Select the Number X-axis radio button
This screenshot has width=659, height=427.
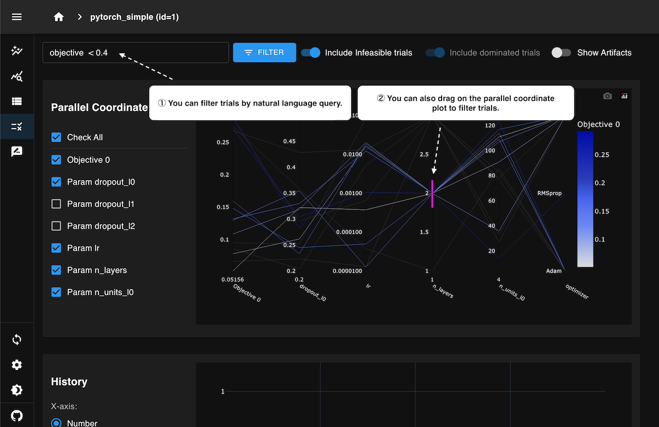point(56,423)
